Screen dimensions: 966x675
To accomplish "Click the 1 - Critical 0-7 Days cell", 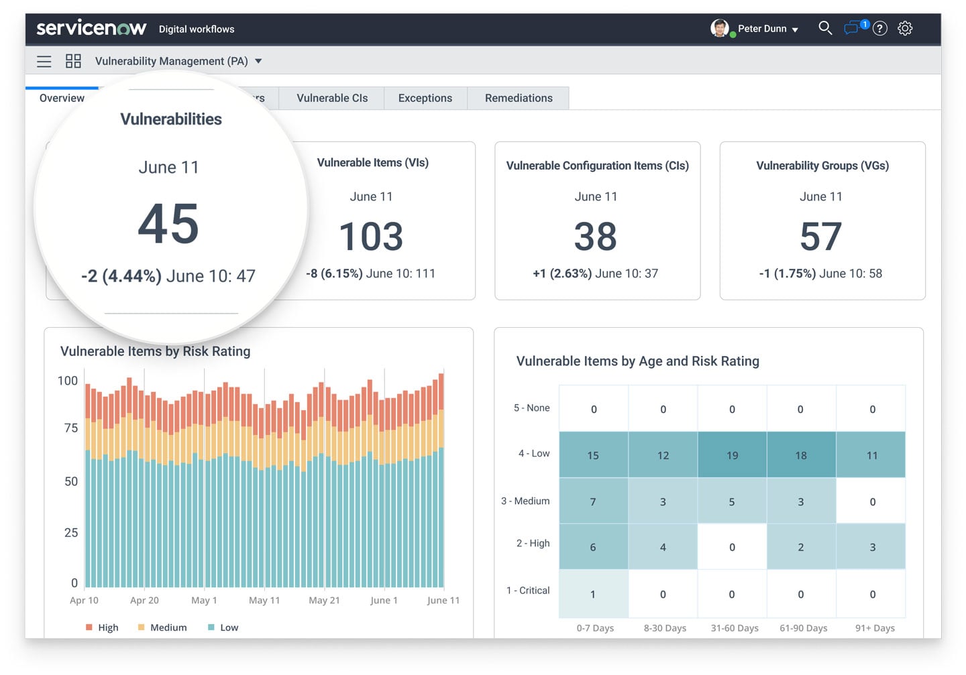I will pyautogui.click(x=593, y=594).
